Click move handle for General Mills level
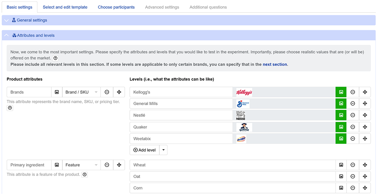The height and width of the screenshot is (195, 378). pyautogui.click(x=365, y=104)
